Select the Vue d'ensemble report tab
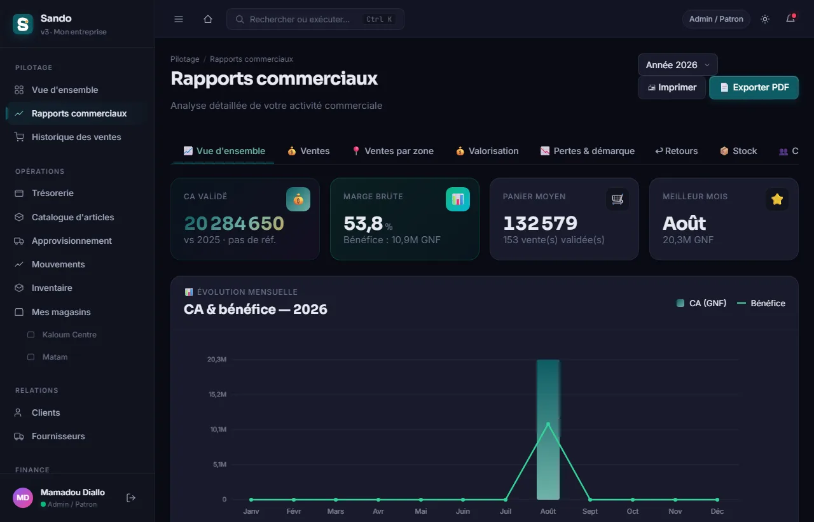 (x=224, y=151)
